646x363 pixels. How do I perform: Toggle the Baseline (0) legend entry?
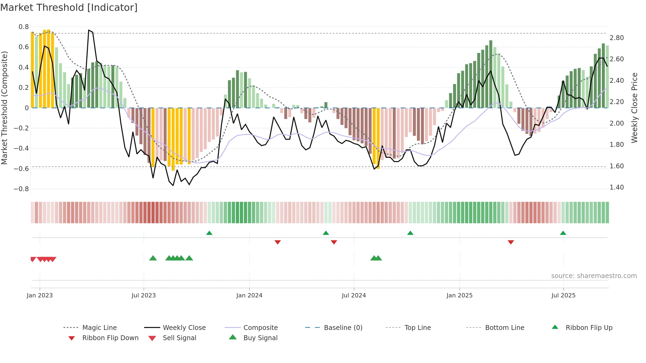[x=334, y=328]
